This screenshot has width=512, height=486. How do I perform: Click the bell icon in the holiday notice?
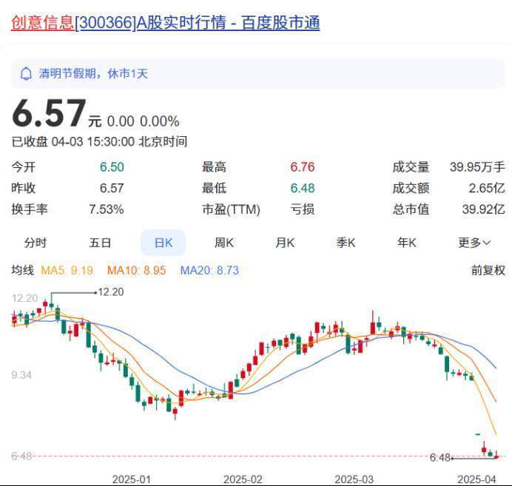coord(26,74)
